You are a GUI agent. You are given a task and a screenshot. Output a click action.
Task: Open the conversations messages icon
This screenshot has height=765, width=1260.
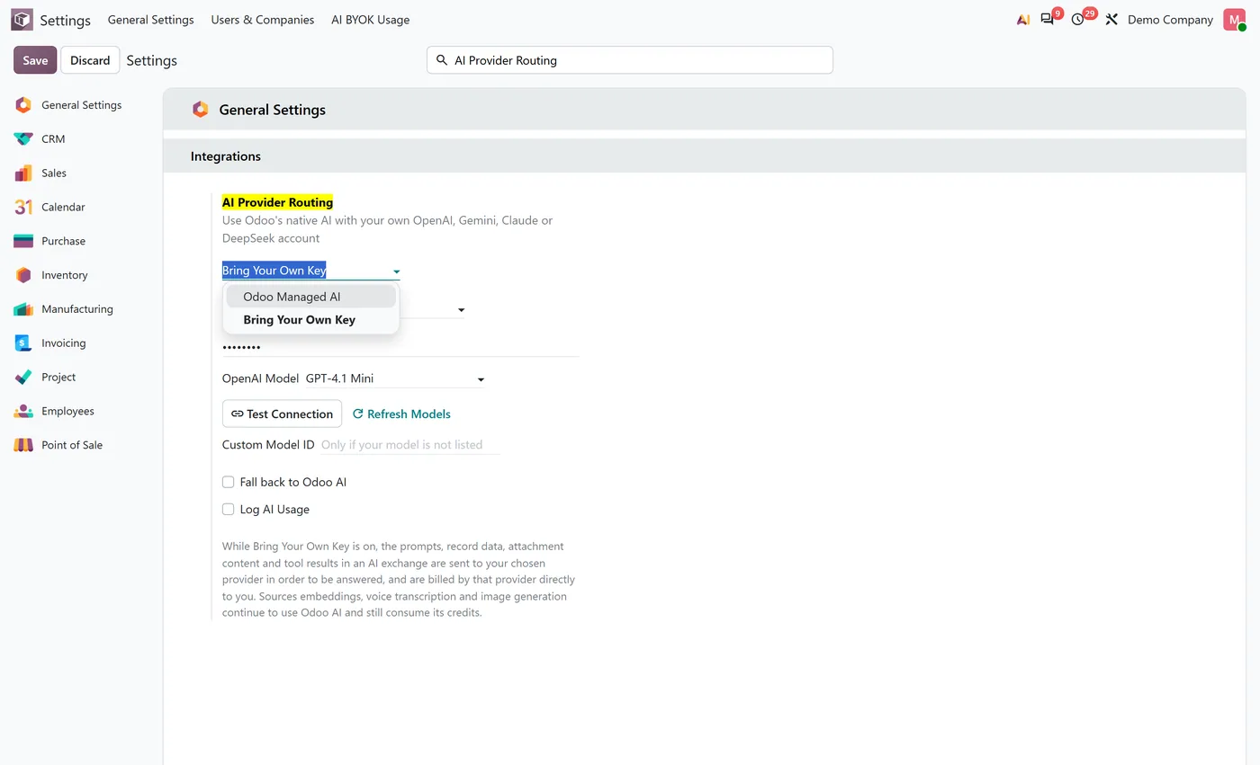pos(1047,20)
